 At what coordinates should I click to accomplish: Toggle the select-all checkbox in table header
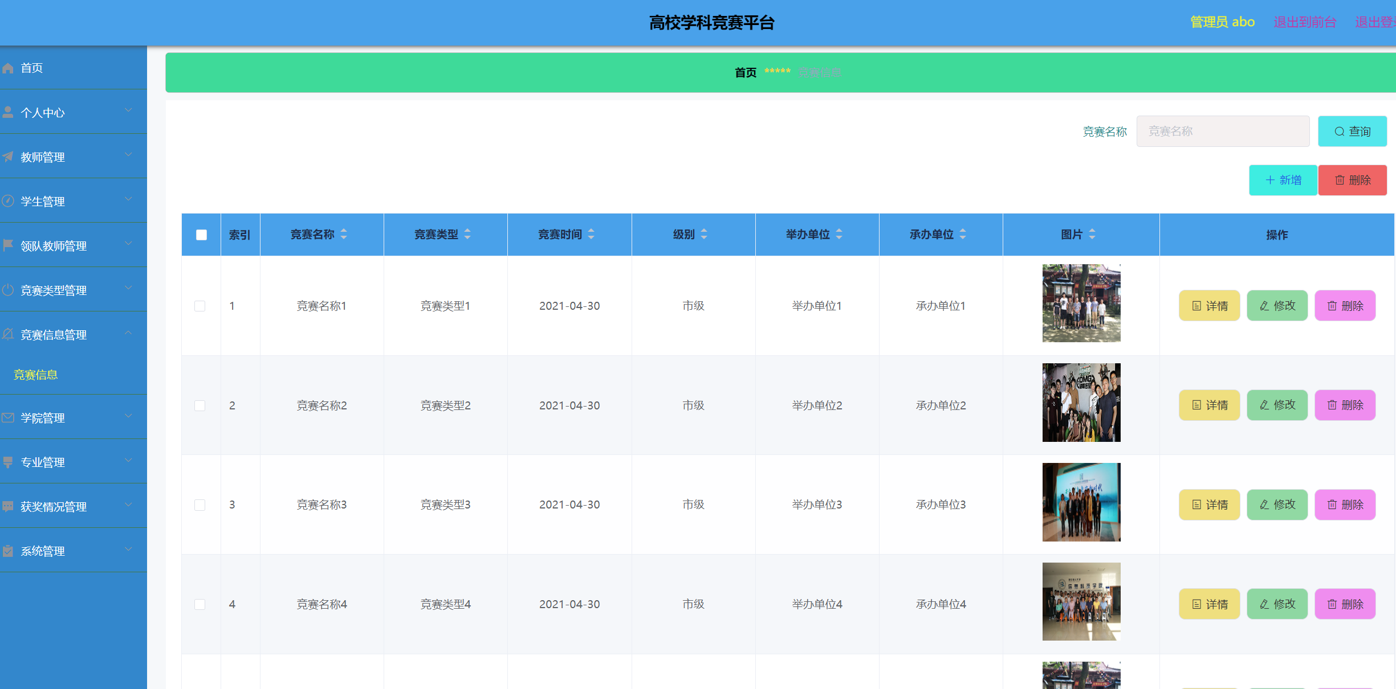(201, 234)
